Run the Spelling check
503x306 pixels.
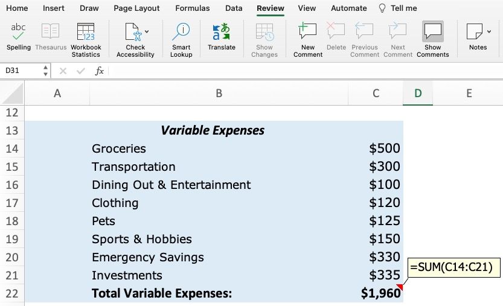click(19, 37)
